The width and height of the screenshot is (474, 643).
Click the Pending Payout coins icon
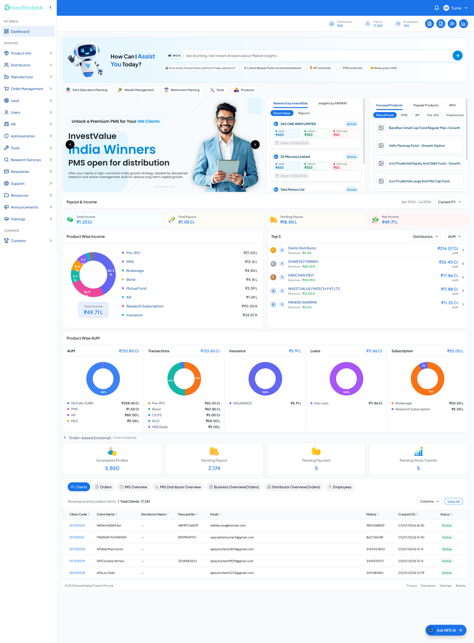coord(214,451)
